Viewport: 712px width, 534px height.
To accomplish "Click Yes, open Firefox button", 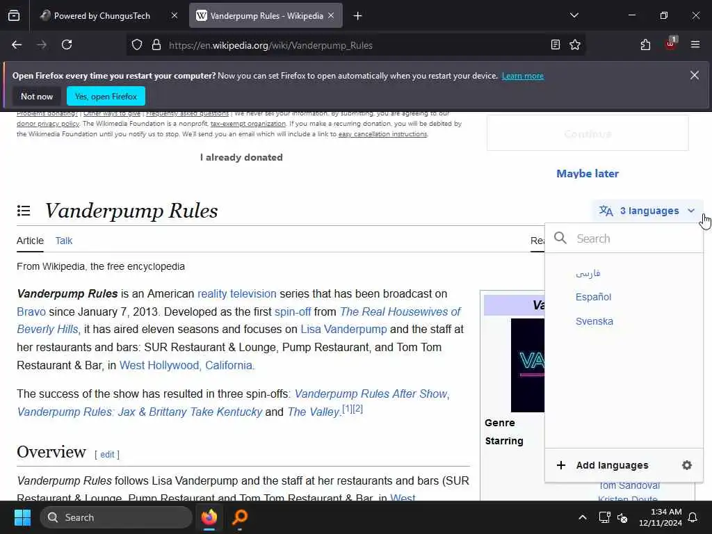I will tap(106, 96).
